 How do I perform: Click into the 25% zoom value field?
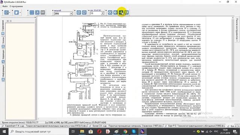tap(62, 13)
